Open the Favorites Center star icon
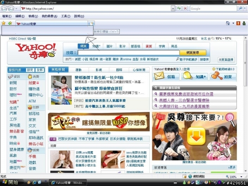248x186 pixels. [3, 23]
